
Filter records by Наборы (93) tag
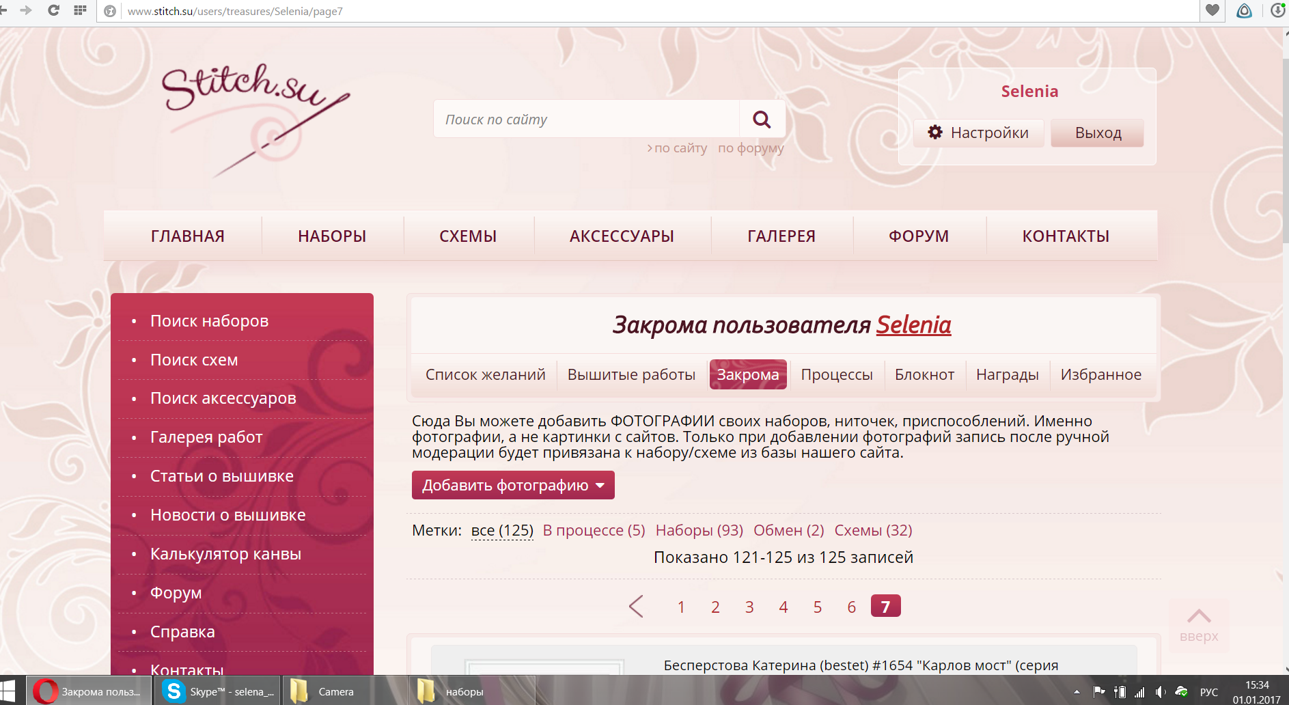(699, 530)
